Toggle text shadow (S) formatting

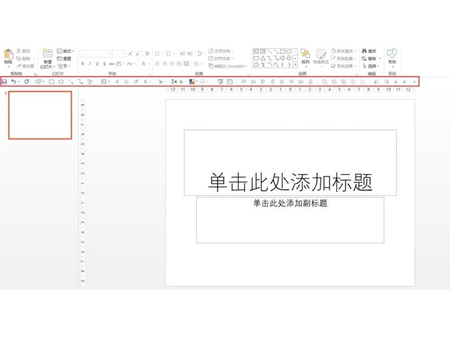pyautogui.click(x=104, y=64)
